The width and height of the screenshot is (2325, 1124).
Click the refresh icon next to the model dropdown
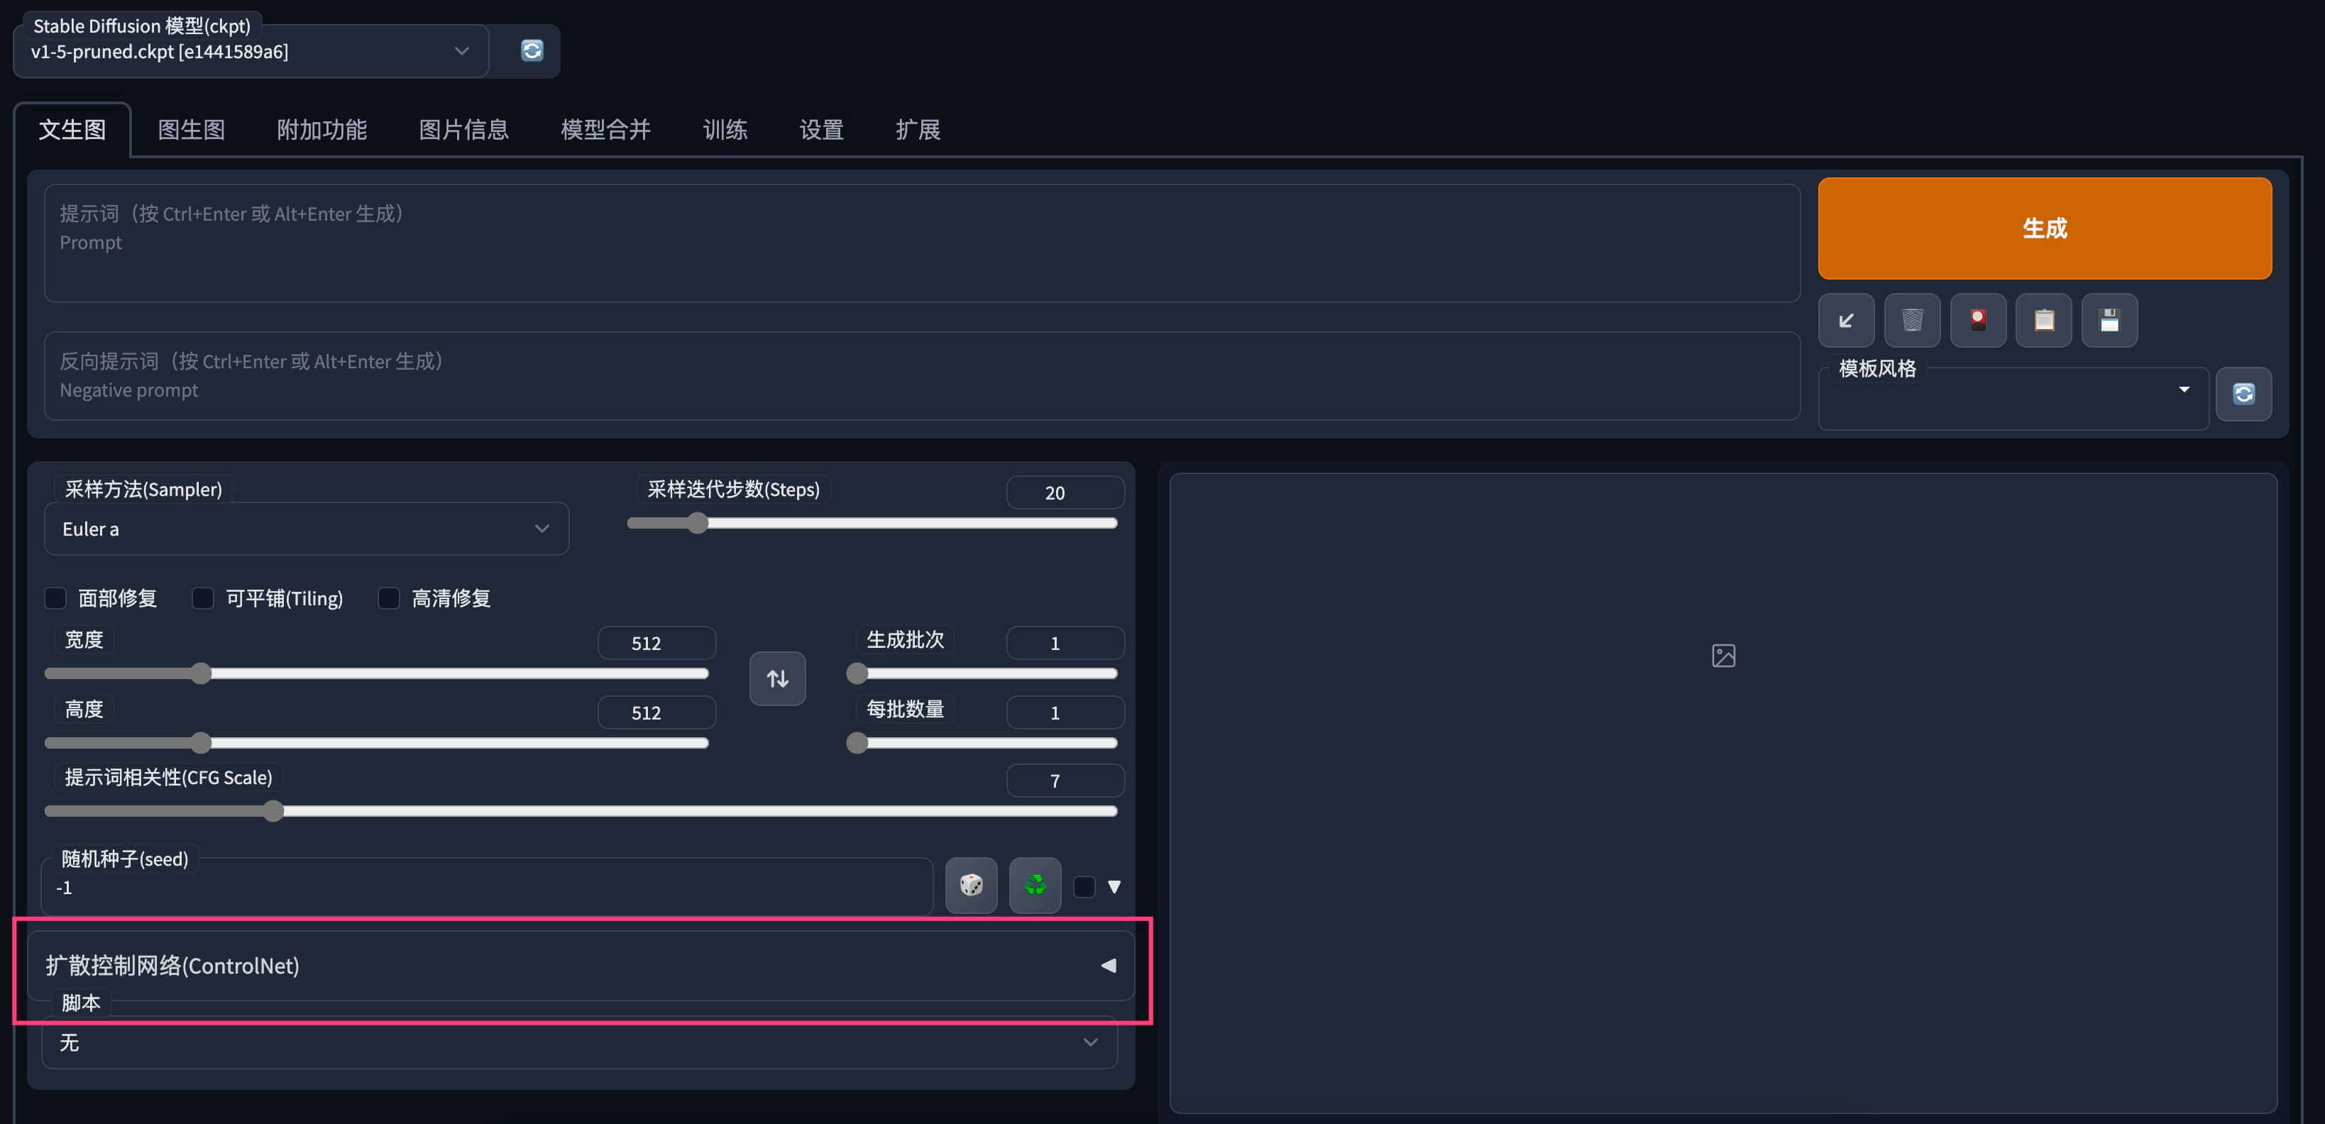[x=532, y=50]
